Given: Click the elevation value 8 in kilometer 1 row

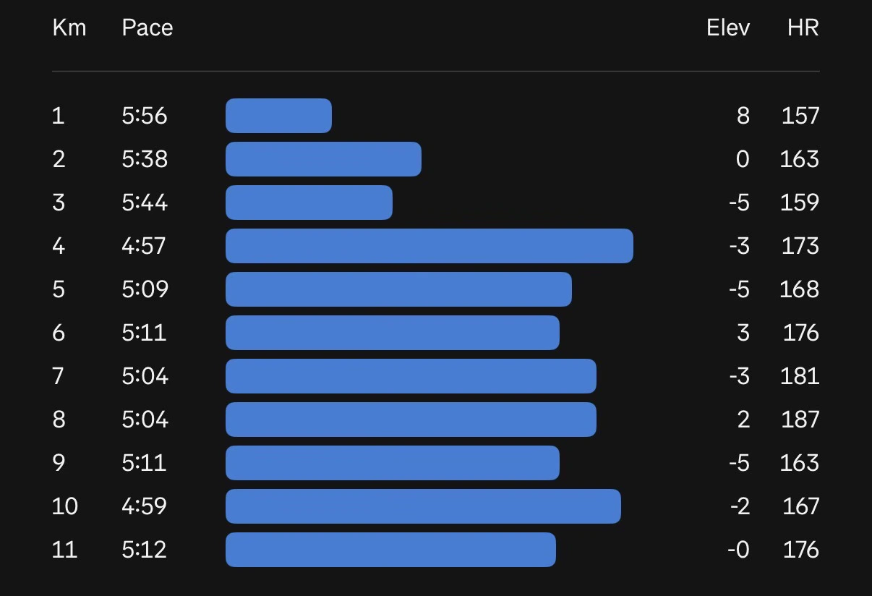Looking at the screenshot, I should tap(743, 116).
